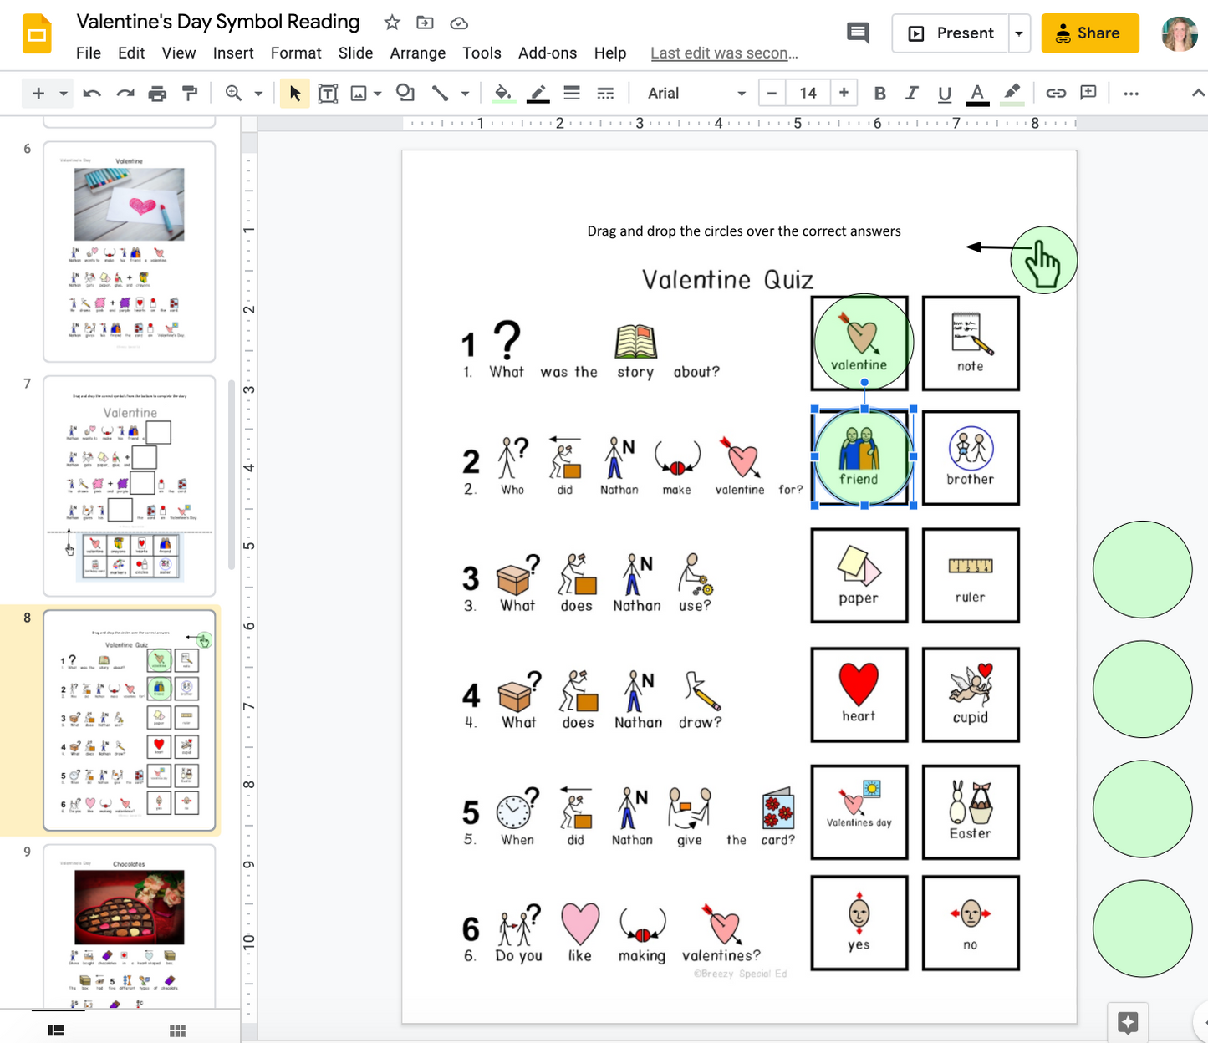The width and height of the screenshot is (1208, 1043).
Task: Select the text box insertion tool
Action: tap(327, 93)
